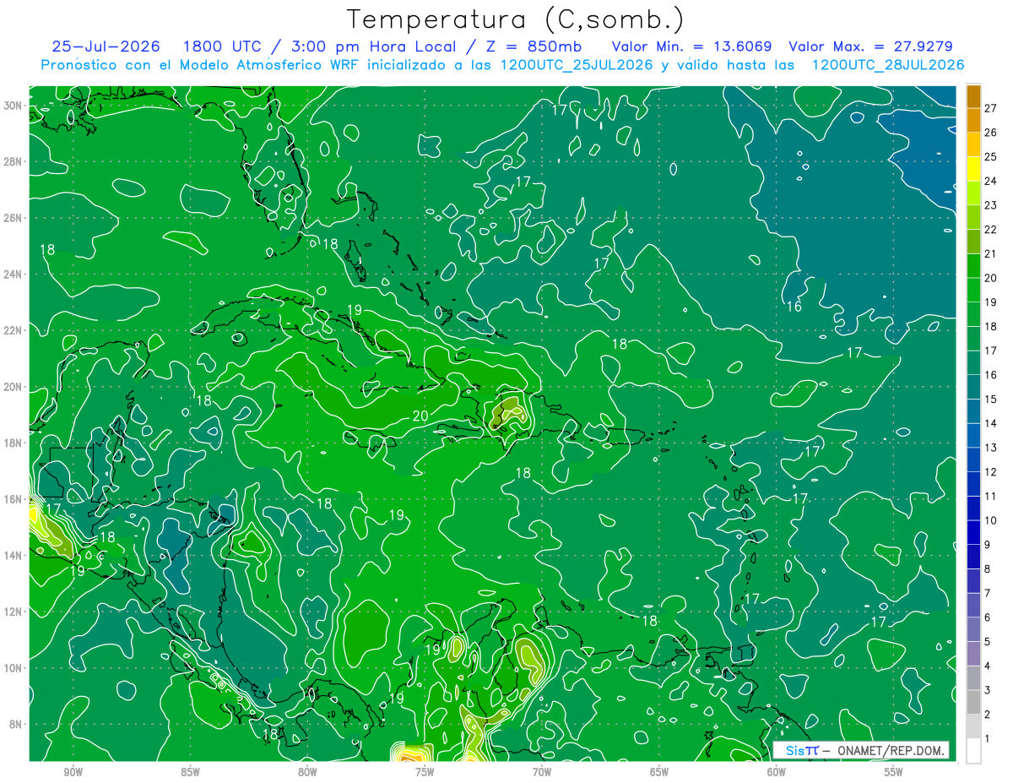Click the '30N' latitude label

14,106
